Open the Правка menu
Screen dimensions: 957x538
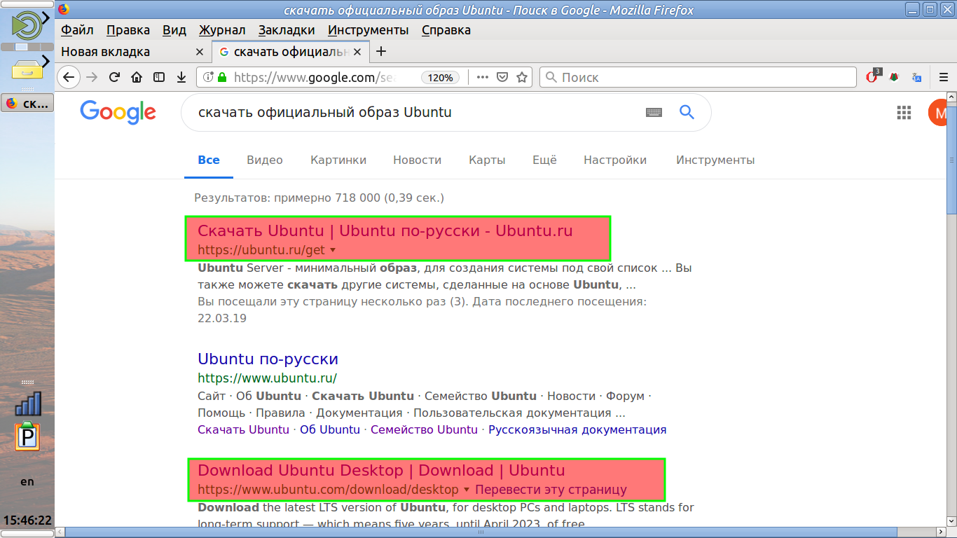[x=128, y=30]
